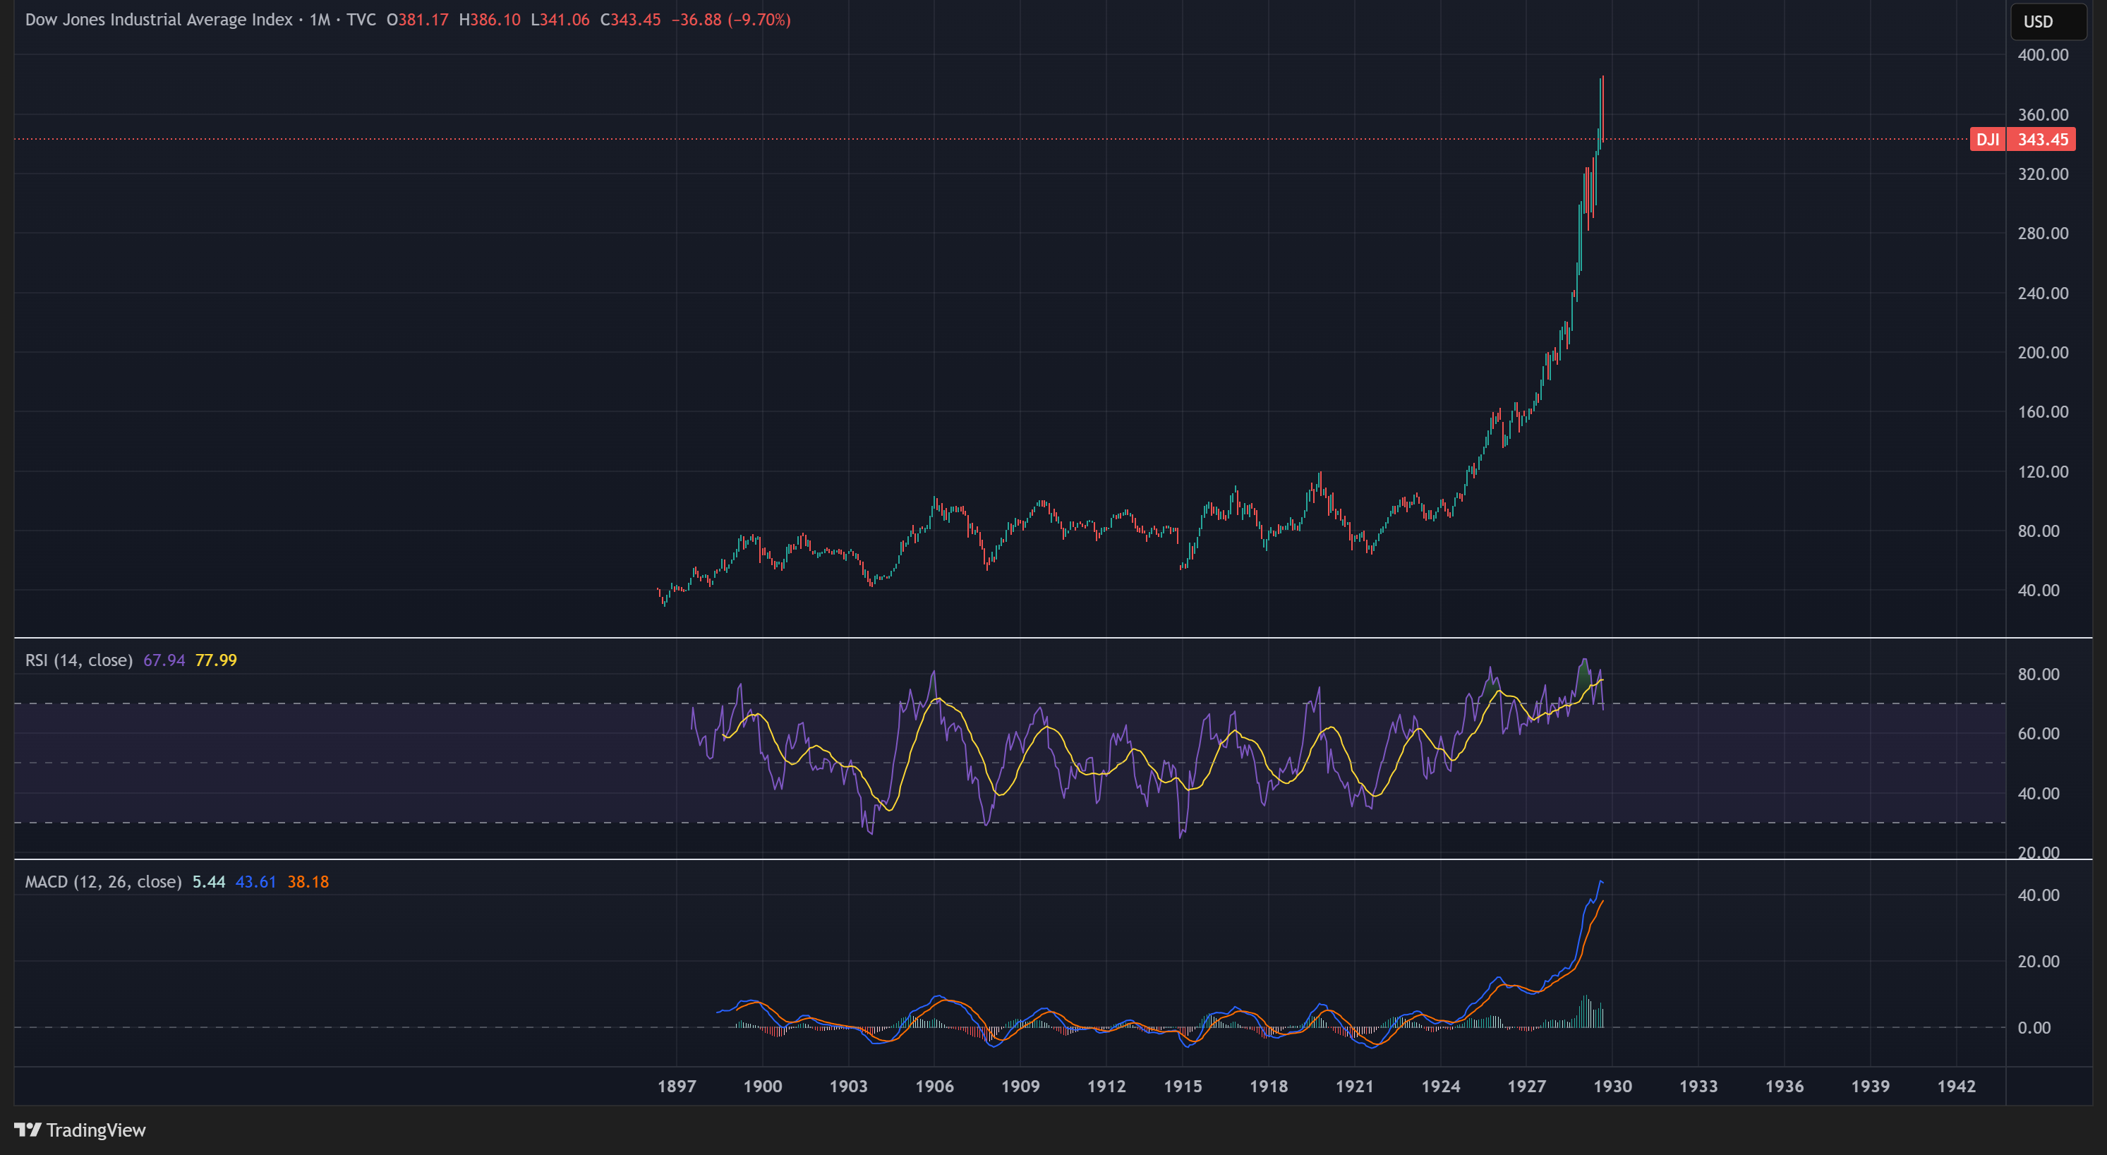Image resolution: width=2107 pixels, height=1155 pixels.
Task: Click the RSI moving average value 77.99
Action: (216, 660)
